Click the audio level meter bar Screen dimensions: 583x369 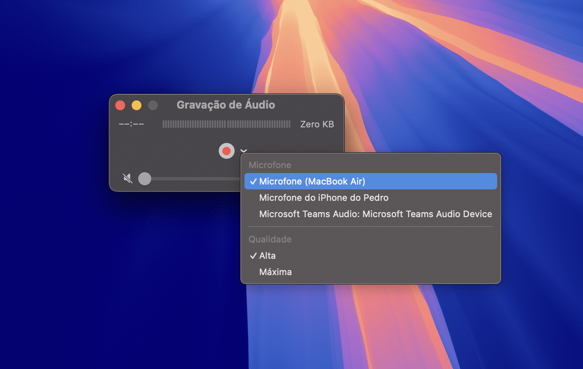pyautogui.click(x=226, y=124)
